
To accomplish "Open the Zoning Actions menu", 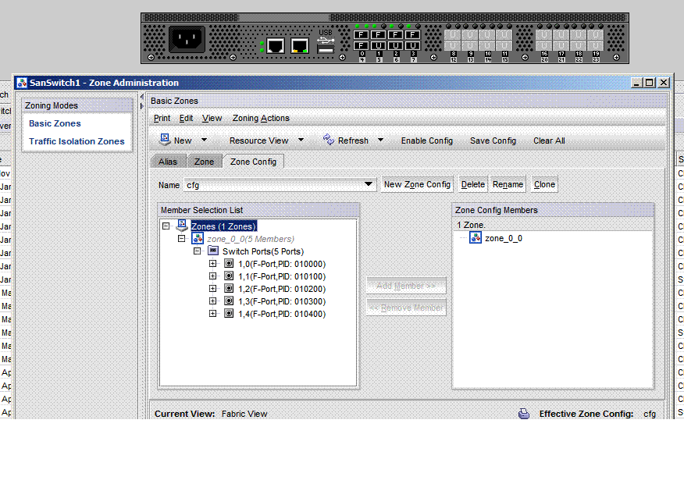I will (261, 118).
